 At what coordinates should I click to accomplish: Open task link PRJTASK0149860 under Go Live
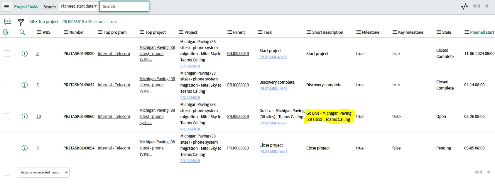273,123
